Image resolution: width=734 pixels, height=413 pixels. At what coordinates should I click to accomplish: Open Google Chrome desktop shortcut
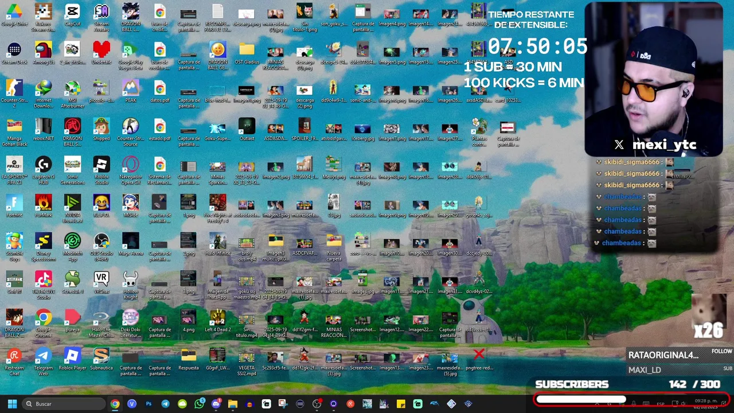point(44,323)
